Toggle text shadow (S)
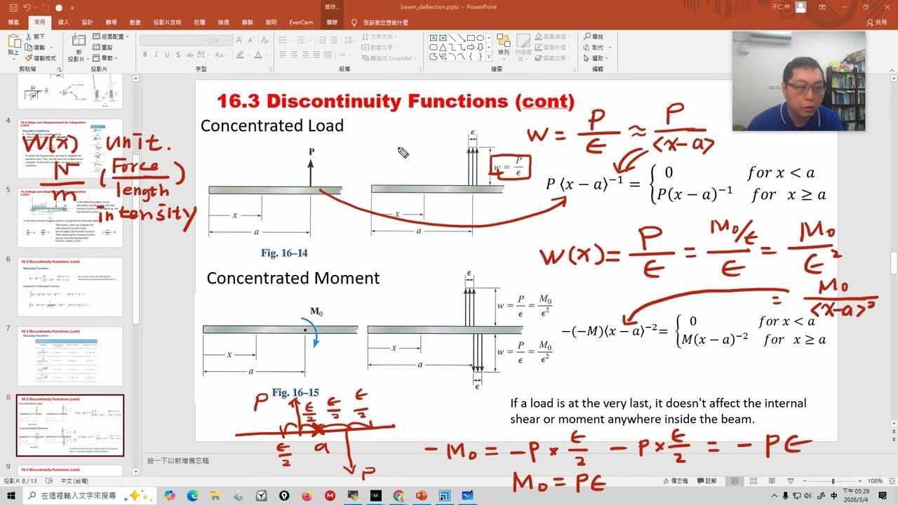898x505 pixels. tap(177, 55)
